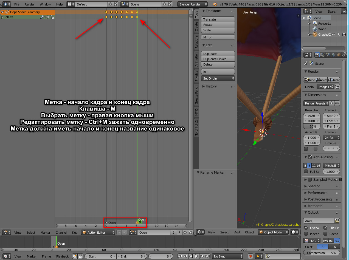Toggle the File Extensions checkbox

point(325,228)
